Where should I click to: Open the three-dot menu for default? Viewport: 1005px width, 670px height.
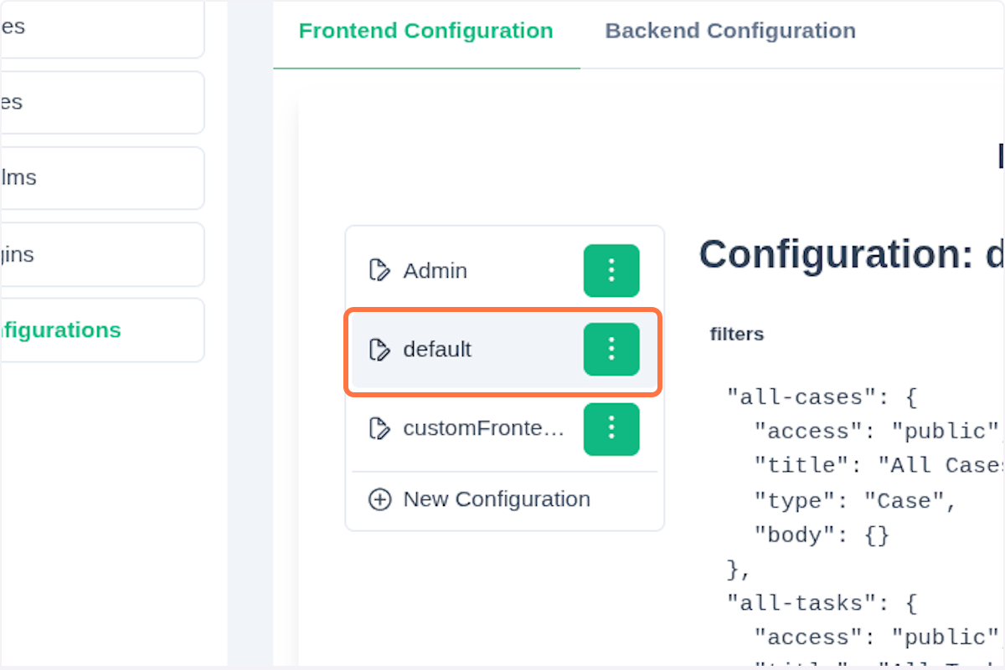(611, 350)
